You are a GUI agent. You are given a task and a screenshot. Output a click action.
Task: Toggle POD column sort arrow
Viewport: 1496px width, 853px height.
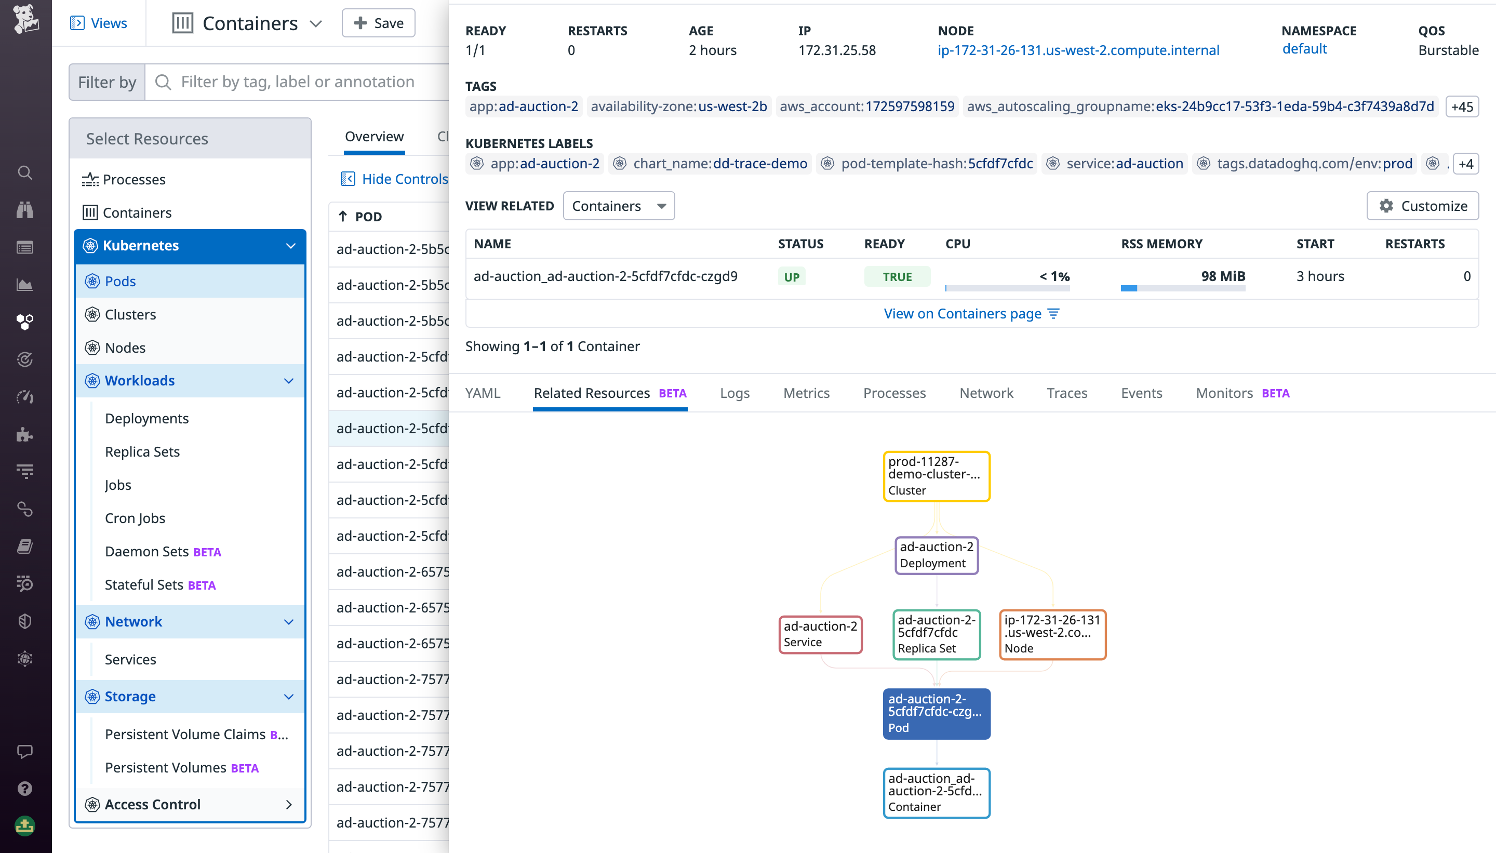pos(343,217)
